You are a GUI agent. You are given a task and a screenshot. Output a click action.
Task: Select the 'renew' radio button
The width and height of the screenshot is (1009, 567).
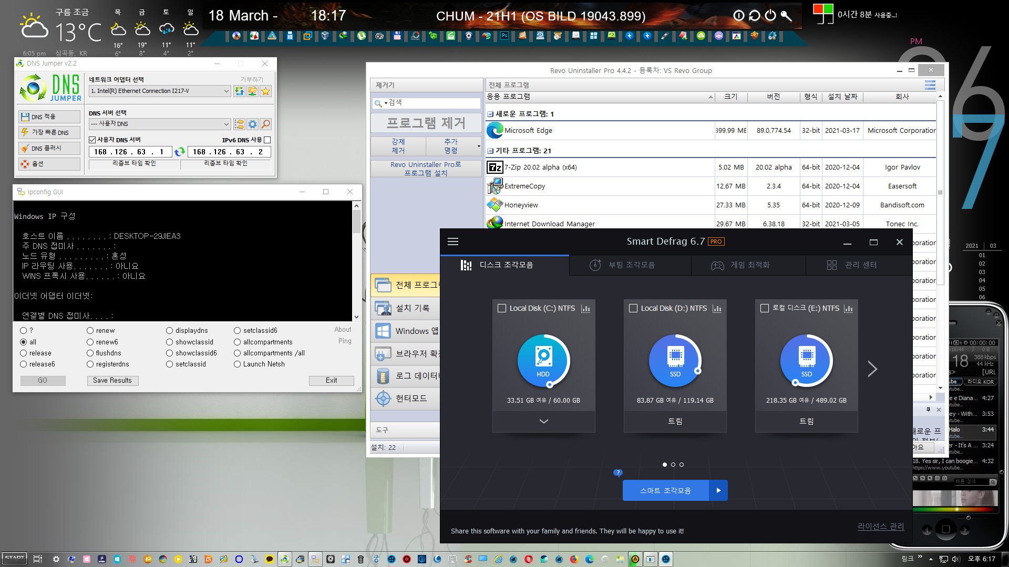[x=90, y=330]
